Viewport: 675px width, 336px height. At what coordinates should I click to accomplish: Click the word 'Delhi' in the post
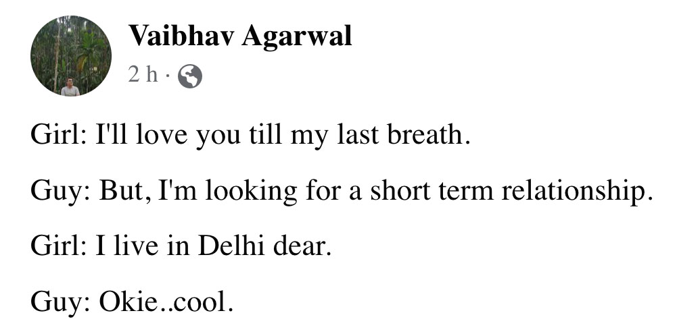click(231, 246)
